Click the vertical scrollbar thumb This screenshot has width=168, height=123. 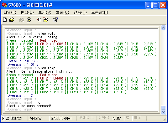click(163, 107)
